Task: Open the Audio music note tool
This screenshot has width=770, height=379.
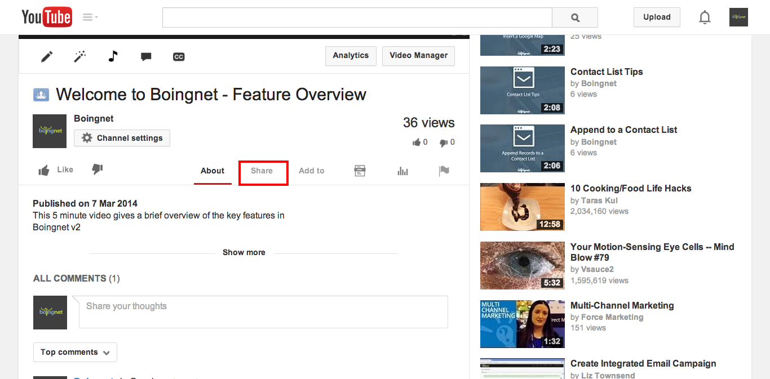Action: tap(113, 56)
